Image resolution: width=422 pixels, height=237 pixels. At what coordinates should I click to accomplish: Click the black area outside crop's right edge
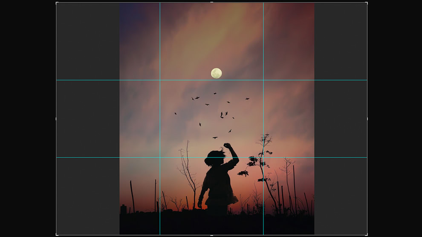(x=394, y=119)
